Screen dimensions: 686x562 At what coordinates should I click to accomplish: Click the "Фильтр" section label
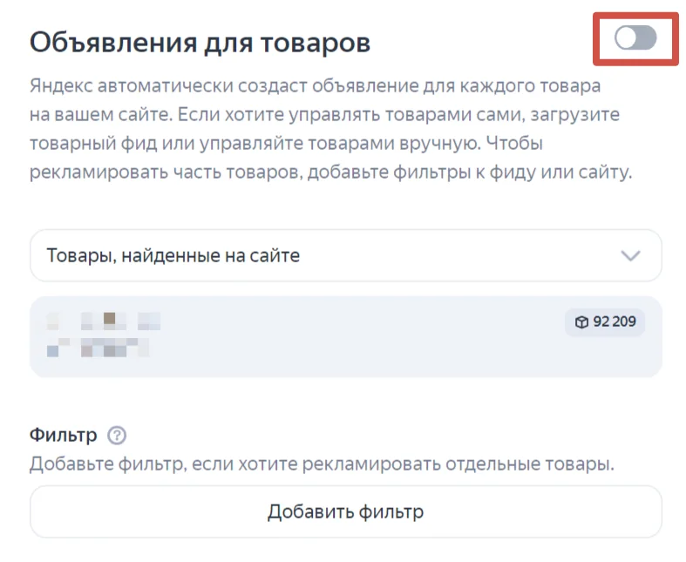(x=63, y=435)
